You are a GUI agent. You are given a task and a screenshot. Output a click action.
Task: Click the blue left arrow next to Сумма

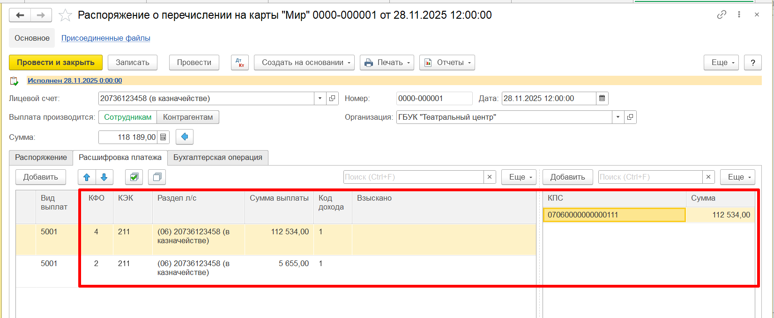[x=185, y=137]
